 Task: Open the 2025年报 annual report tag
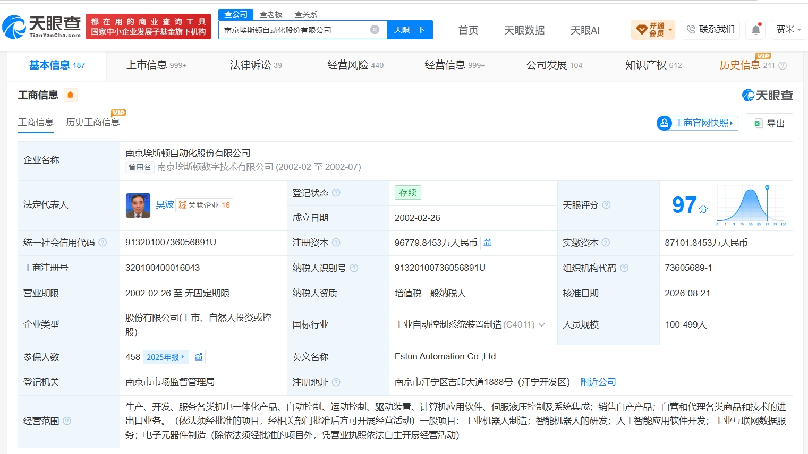point(165,357)
